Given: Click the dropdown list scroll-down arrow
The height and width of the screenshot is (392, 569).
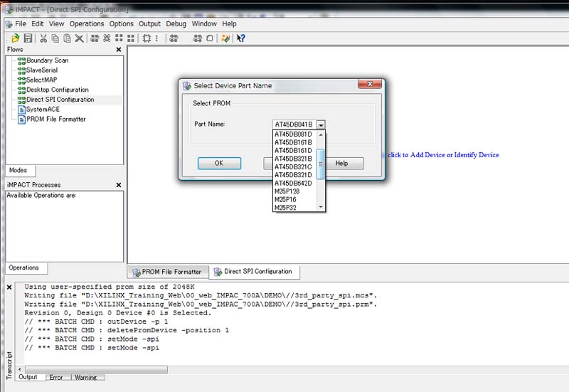Looking at the screenshot, I should pyautogui.click(x=321, y=207).
